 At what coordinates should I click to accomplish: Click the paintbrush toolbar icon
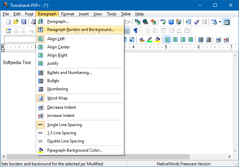click(x=197, y=22)
